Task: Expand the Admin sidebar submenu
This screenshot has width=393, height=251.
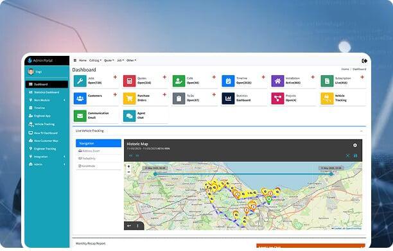Action: [47, 164]
